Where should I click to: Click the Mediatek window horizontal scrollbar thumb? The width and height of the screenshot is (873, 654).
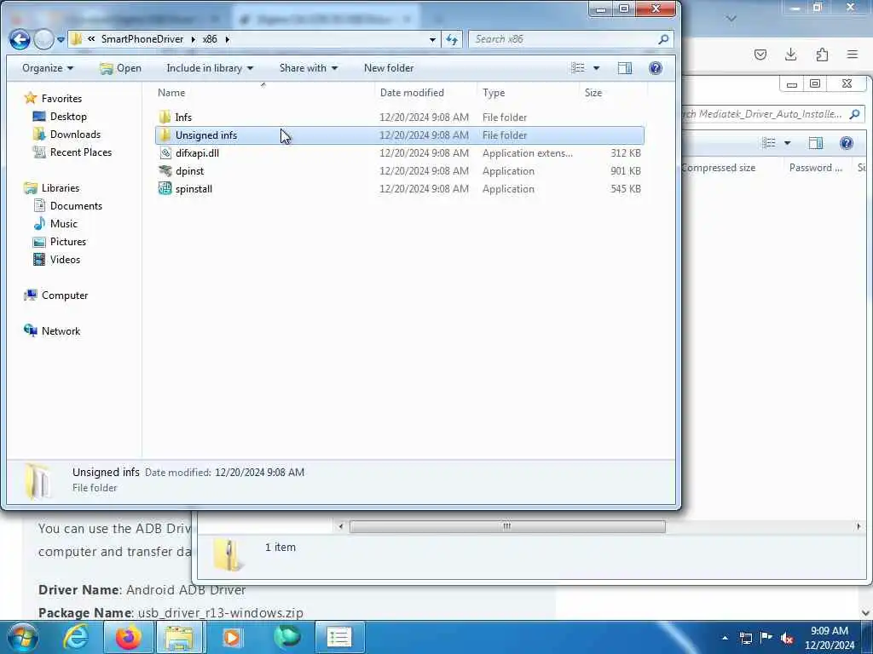[x=507, y=526]
